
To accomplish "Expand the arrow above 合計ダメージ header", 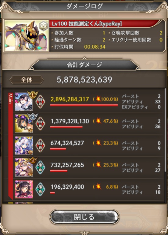I will pyautogui.click(x=84, y=58).
